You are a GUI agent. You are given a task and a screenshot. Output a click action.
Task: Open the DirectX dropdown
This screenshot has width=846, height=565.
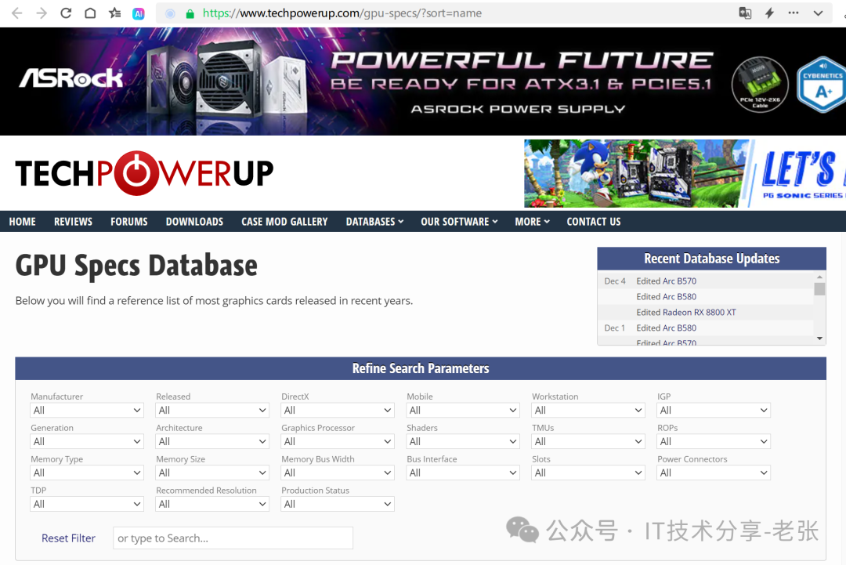(x=337, y=410)
